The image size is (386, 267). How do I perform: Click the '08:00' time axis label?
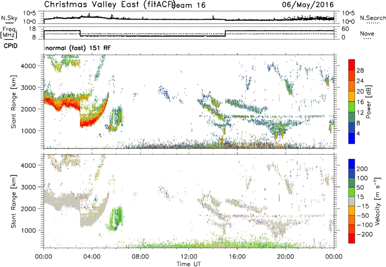click(x=140, y=257)
